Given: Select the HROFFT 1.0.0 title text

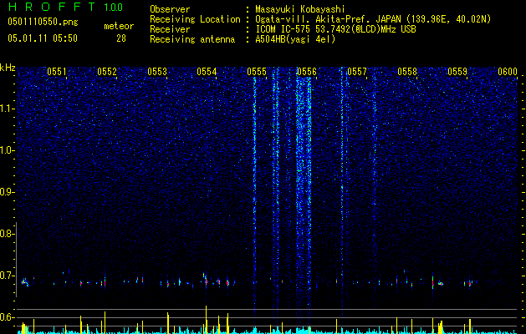Looking at the screenshot, I should pyautogui.click(x=65, y=7).
